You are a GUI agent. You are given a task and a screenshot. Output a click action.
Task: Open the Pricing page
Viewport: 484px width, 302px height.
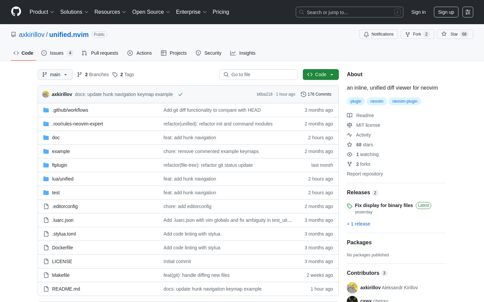point(221,12)
